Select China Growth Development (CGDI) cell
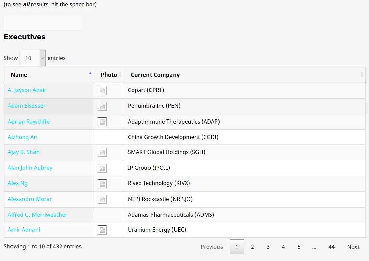This screenshot has height=261, width=369. (x=245, y=137)
